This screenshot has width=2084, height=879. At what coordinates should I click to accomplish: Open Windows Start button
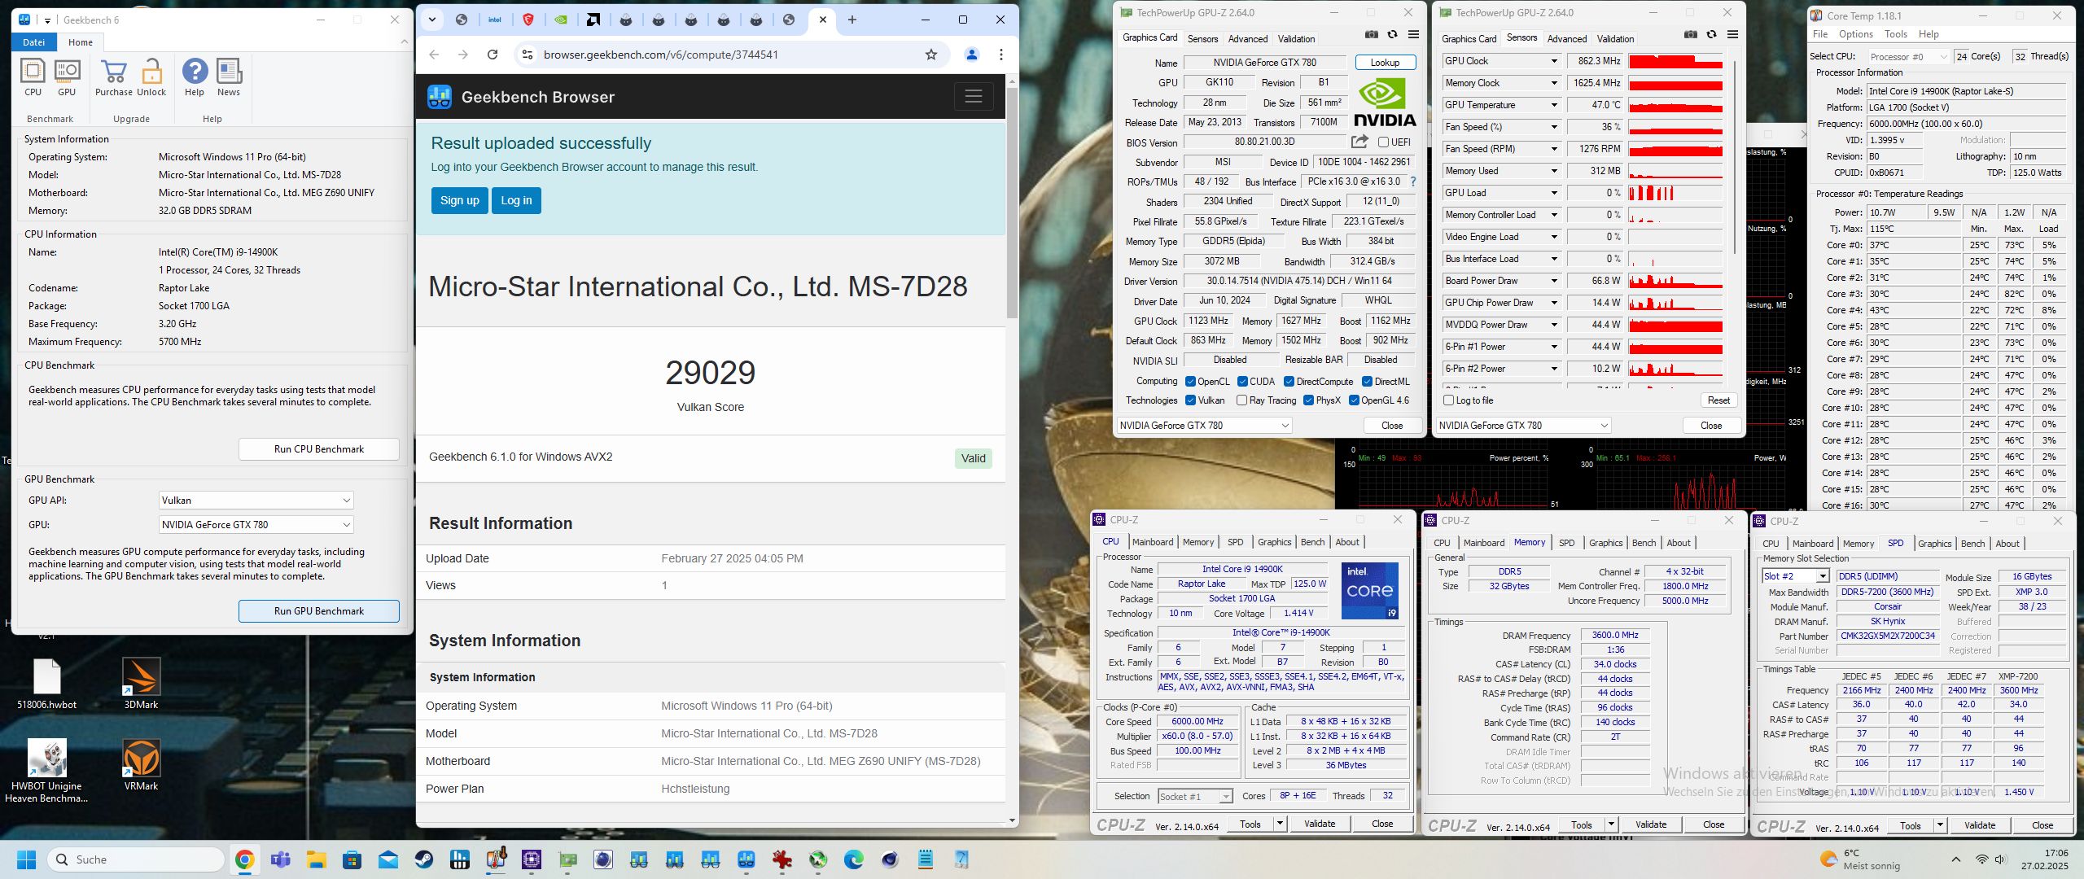(x=26, y=859)
